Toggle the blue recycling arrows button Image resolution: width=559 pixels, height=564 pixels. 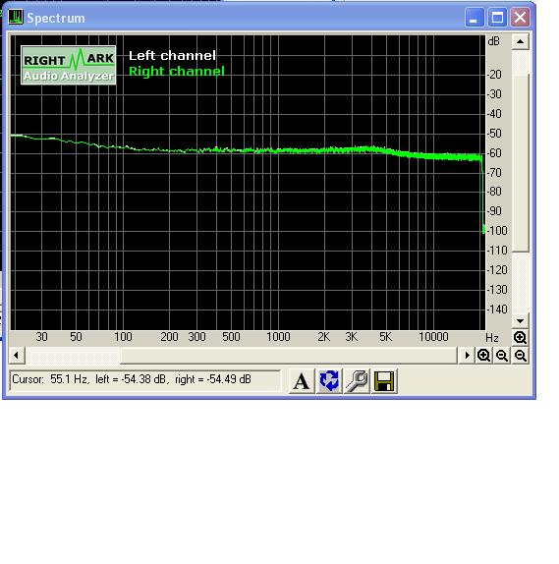click(x=329, y=381)
